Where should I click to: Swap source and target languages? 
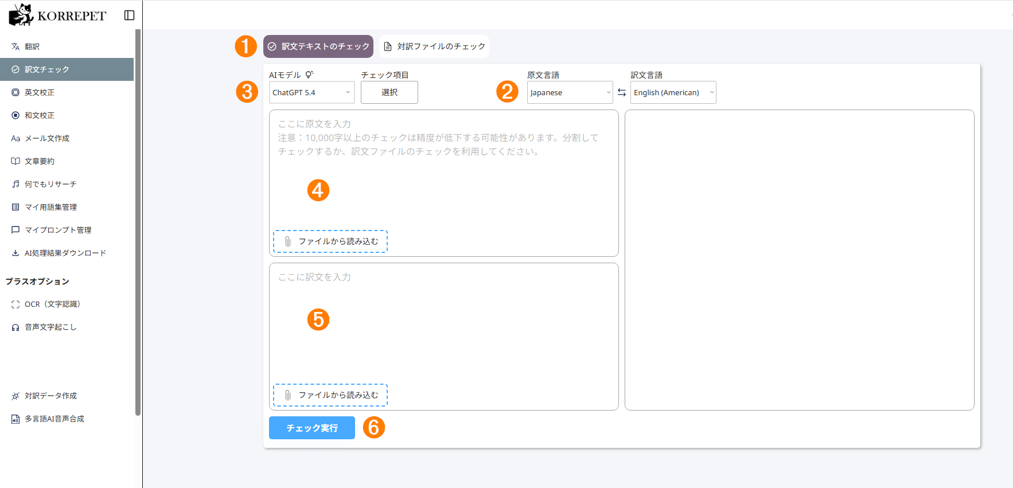pos(622,92)
